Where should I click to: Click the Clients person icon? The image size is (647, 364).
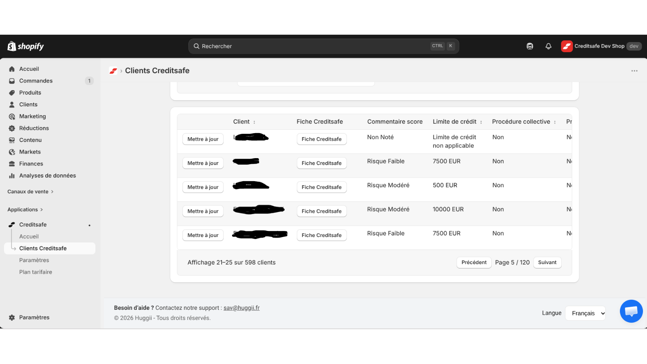tap(12, 104)
